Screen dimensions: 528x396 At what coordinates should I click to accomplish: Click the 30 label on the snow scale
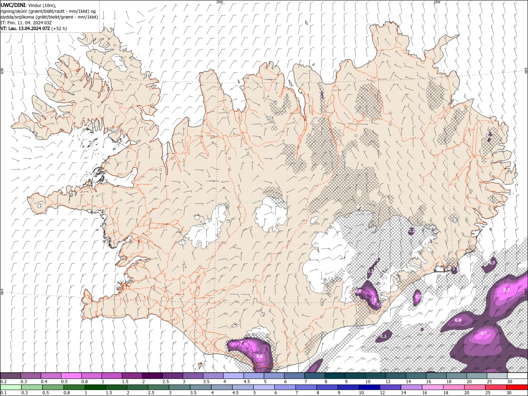(x=510, y=382)
